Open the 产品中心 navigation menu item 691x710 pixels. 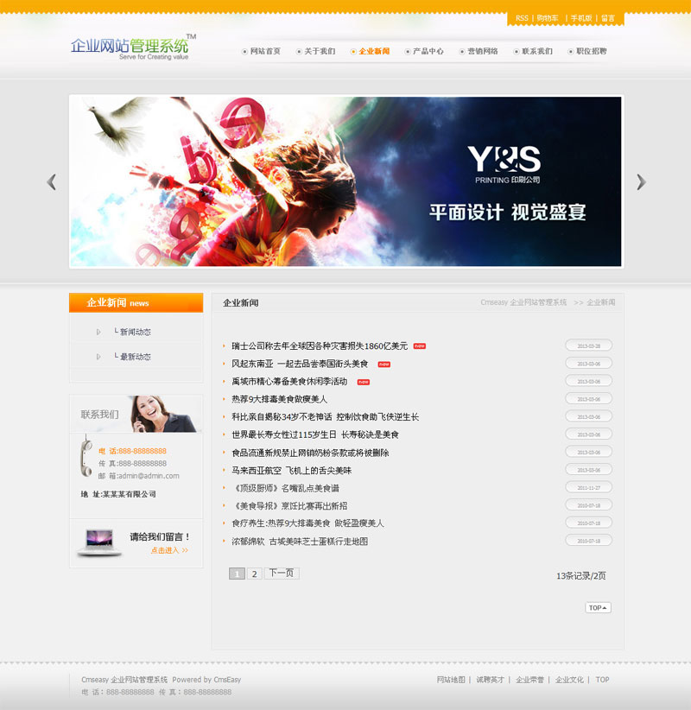point(428,52)
